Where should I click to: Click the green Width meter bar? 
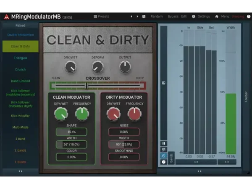tap(231, 124)
